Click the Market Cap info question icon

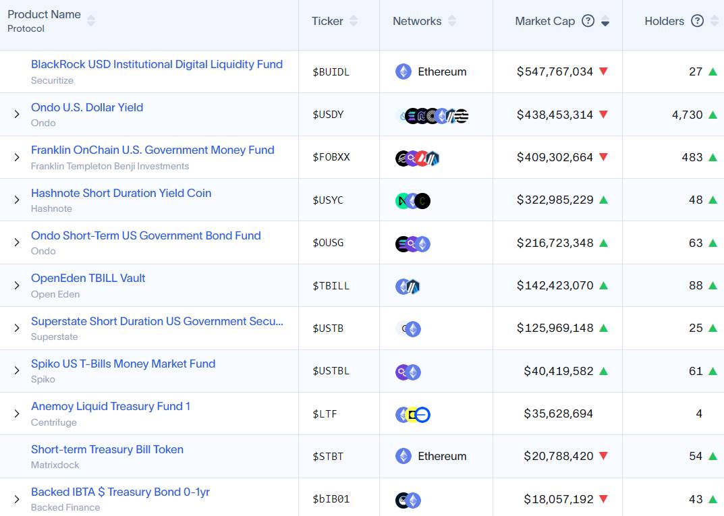coord(588,21)
